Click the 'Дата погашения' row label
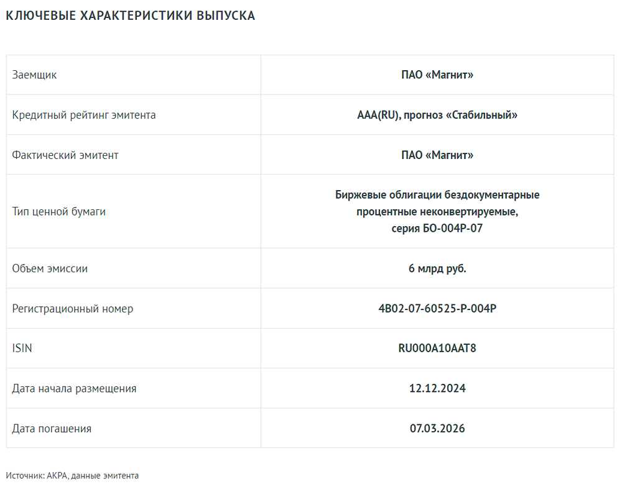 click(52, 428)
